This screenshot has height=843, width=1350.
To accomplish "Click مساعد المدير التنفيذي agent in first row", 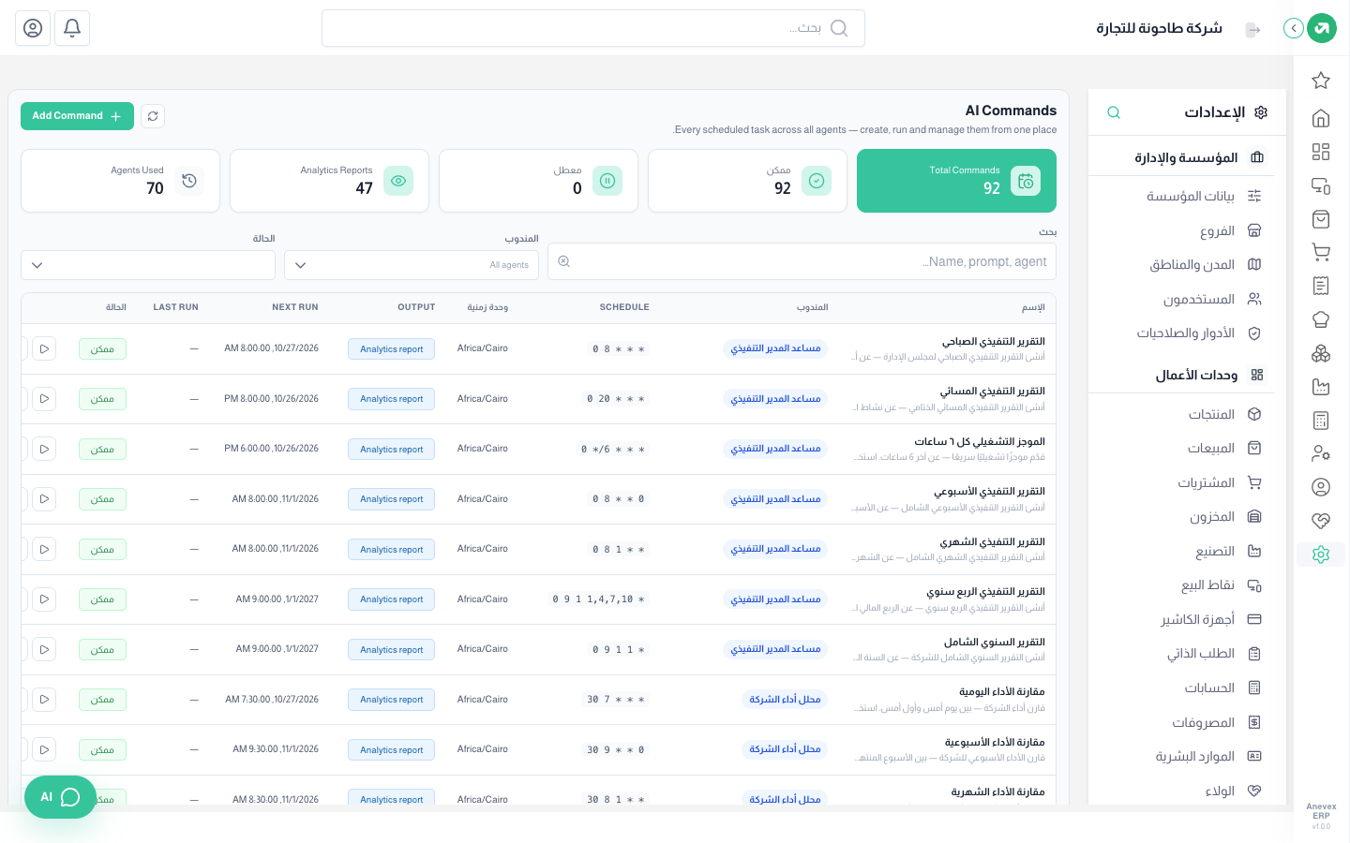I will click(775, 348).
